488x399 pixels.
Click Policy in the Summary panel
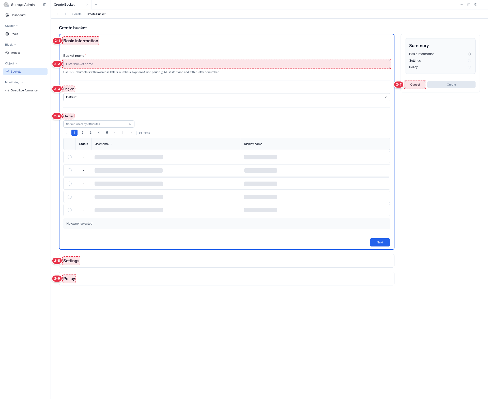pyautogui.click(x=414, y=67)
